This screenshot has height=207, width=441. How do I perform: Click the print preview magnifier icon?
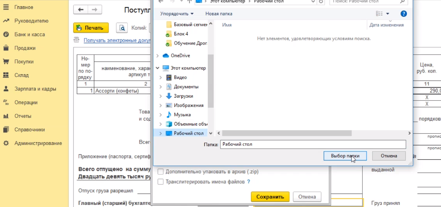(x=122, y=28)
